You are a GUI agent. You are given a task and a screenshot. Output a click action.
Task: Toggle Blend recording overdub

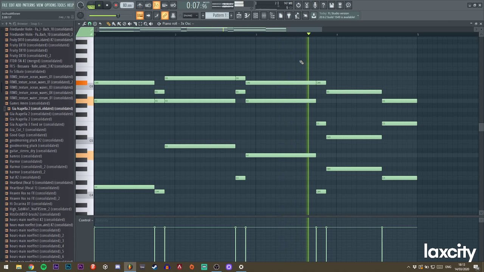[x=165, y=5]
